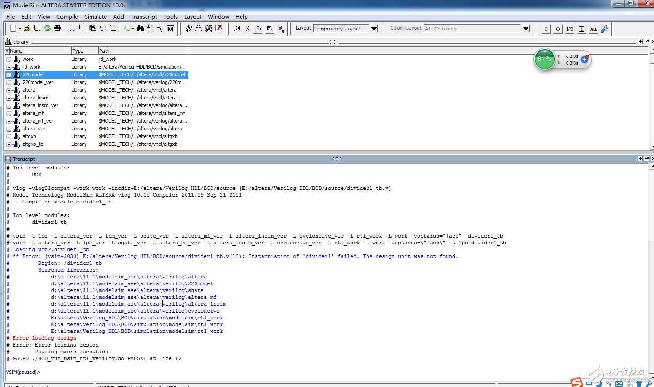
Task: Open the Help menu
Action: pos(241,16)
